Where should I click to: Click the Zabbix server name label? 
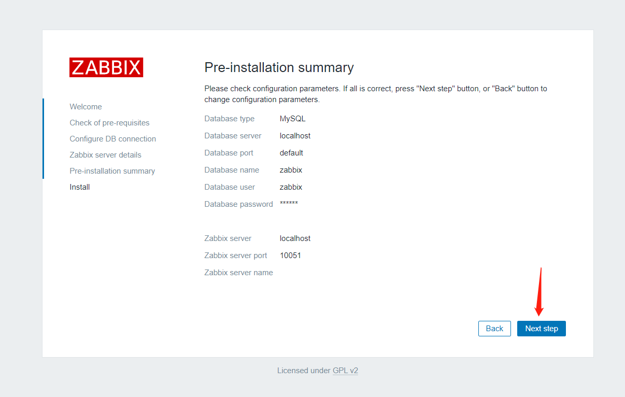[x=239, y=273]
